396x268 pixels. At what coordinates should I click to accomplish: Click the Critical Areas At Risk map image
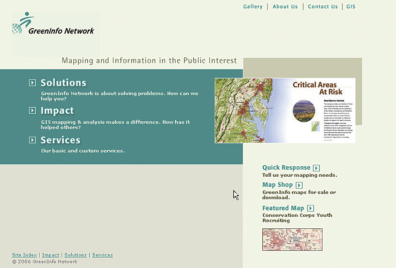285,111
